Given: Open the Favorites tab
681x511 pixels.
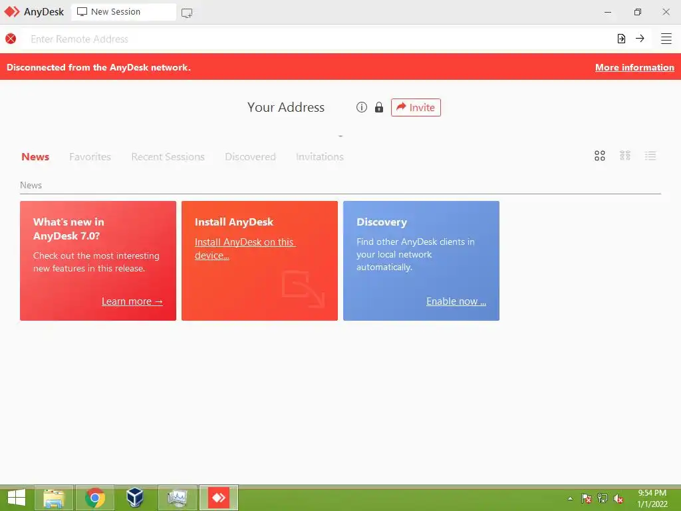Looking at the screenshot, I should pos(90,156).
